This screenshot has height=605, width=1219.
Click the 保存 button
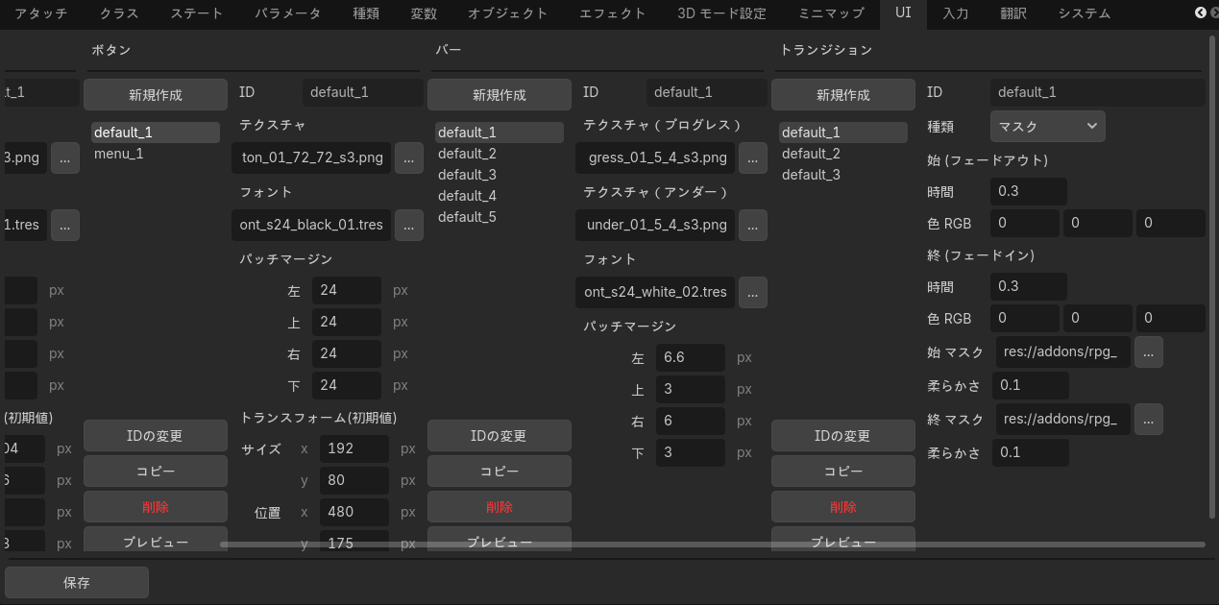(77, 582)
